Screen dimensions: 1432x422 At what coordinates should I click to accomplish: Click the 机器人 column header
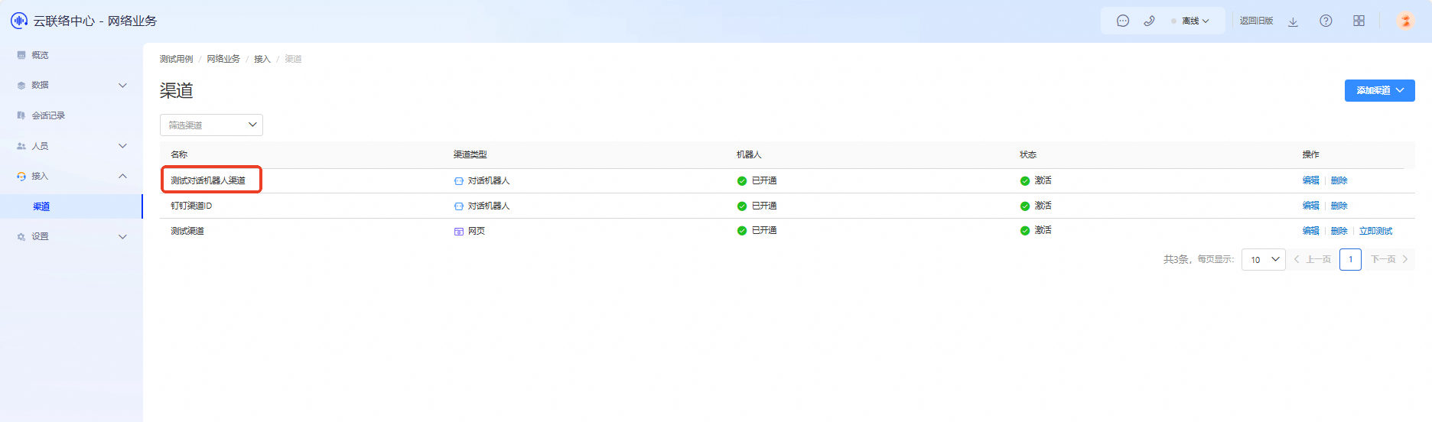[749, 155]
